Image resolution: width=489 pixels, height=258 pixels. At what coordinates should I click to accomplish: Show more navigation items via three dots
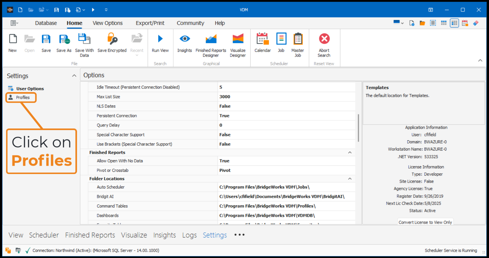[x=239, y=235]
